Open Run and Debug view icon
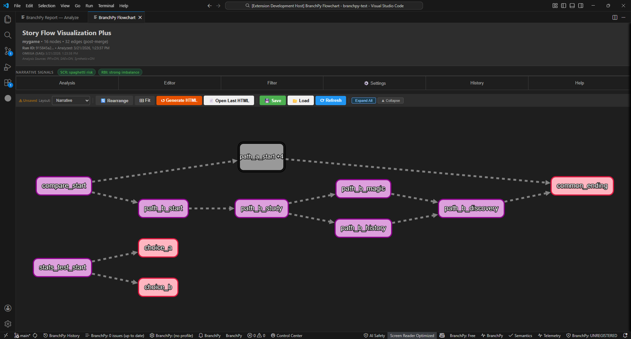This screenshot has width=631, height=339. pyautogui.click(x=8, y=67)
